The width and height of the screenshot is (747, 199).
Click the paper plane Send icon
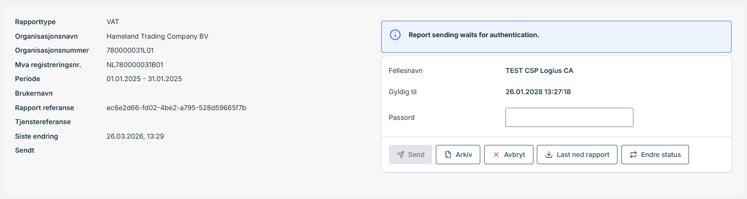click(401, 155)
